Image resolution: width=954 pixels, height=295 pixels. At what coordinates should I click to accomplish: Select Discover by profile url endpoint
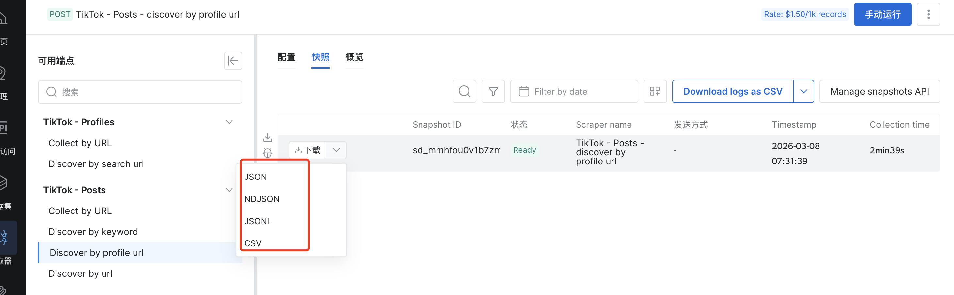click(140, 253)
